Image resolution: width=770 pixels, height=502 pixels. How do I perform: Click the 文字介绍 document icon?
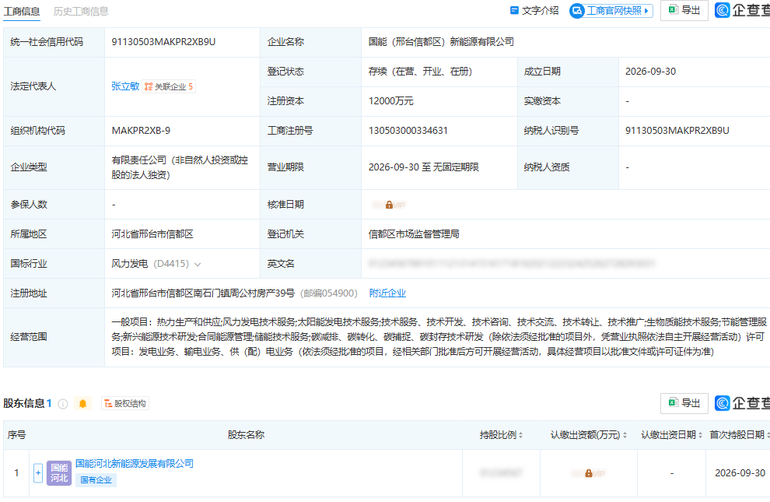tap(514, 10)
